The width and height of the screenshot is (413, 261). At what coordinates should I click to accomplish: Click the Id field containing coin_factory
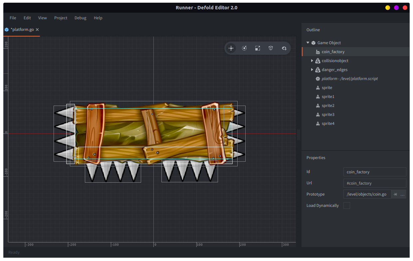(x=374, y=172)
